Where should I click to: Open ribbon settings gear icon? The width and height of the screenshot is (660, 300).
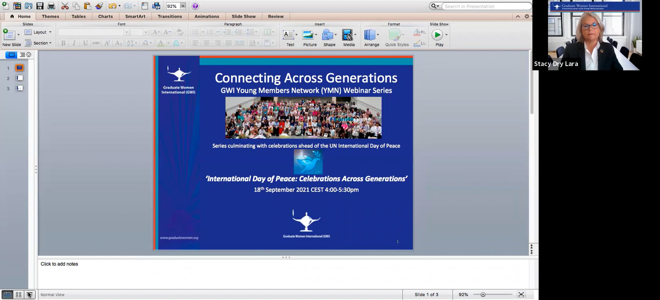click(527, 16)
